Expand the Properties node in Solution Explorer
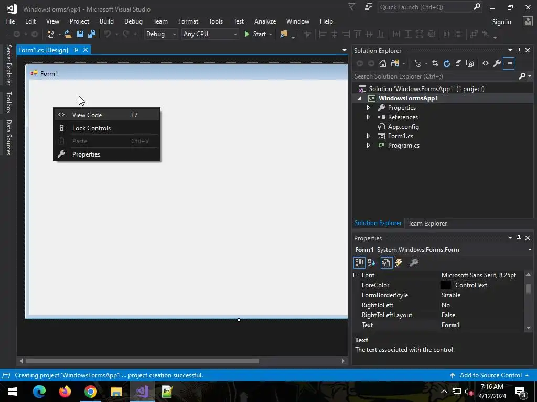Viewport: 537px width, 402px height. 368,108
